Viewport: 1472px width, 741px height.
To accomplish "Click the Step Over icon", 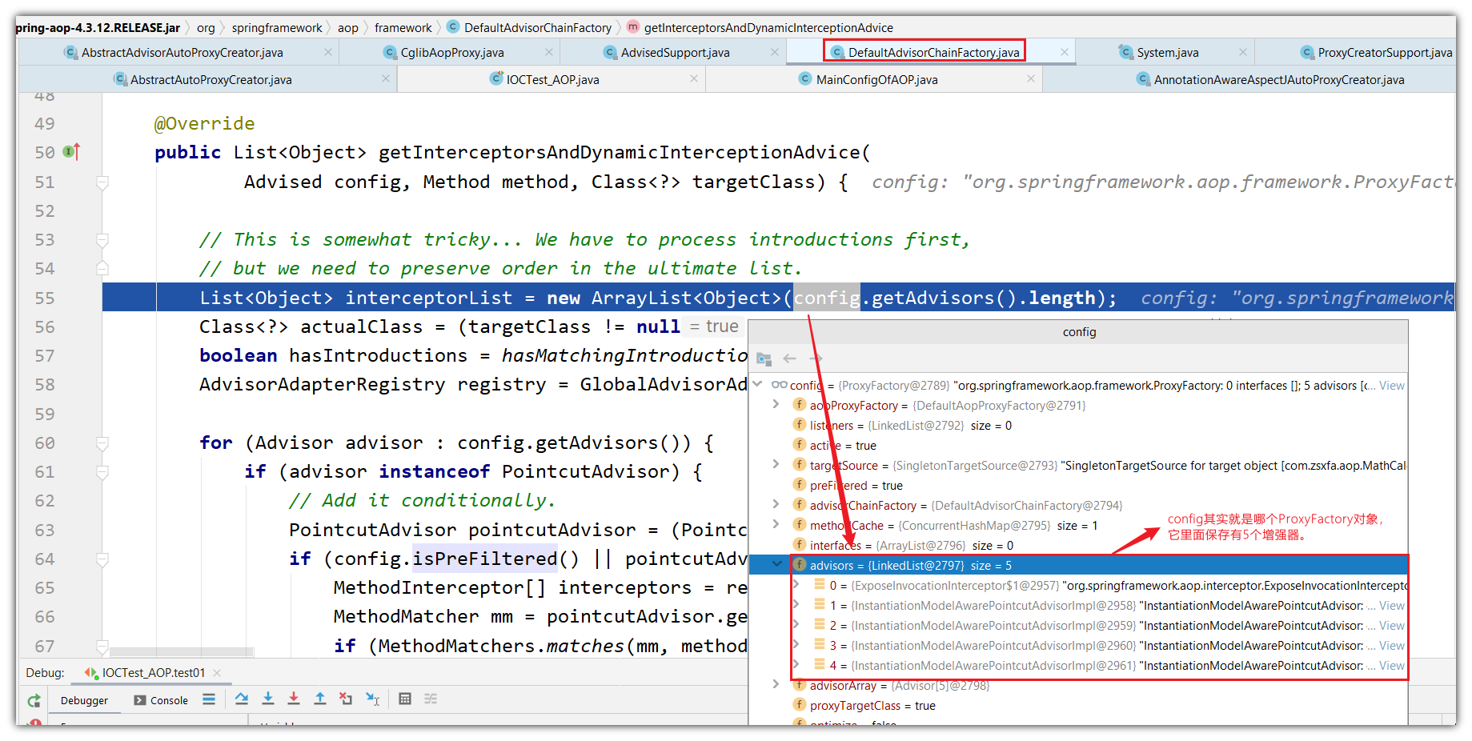I will click(x=242, y=699).
